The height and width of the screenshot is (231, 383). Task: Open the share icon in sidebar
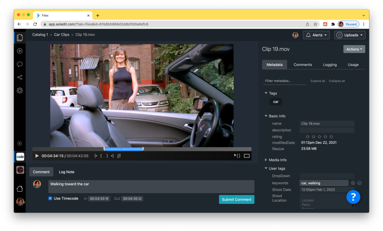(20, 77)
